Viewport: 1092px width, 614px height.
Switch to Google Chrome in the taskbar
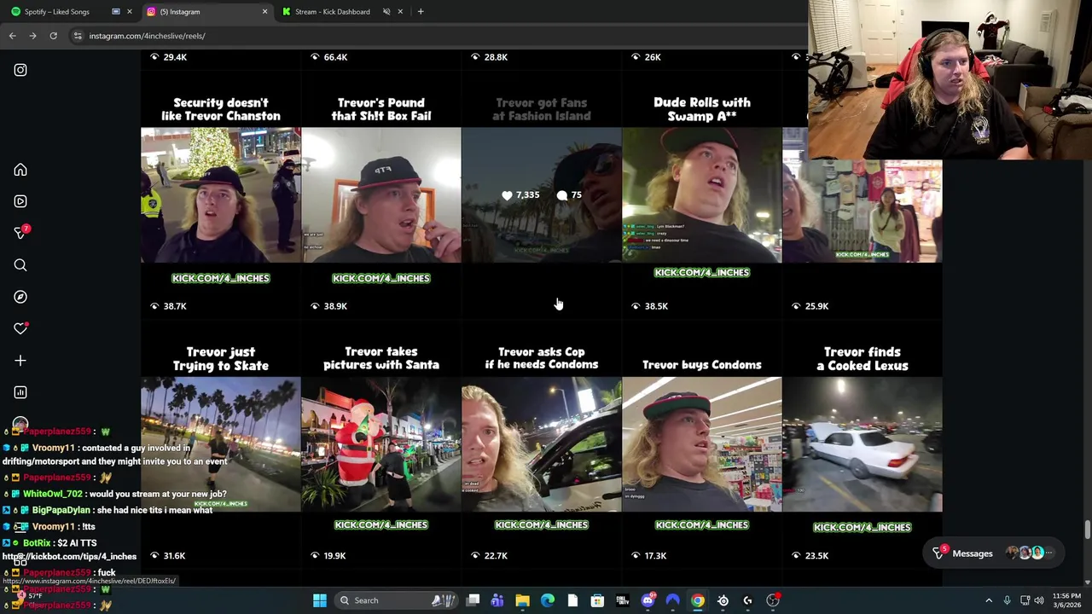[x=698, y=600]
